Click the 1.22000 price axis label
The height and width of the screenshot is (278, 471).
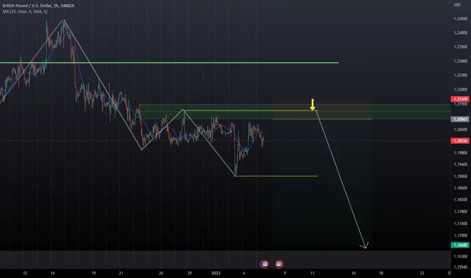pyautogui.click(x=460, y=89)
